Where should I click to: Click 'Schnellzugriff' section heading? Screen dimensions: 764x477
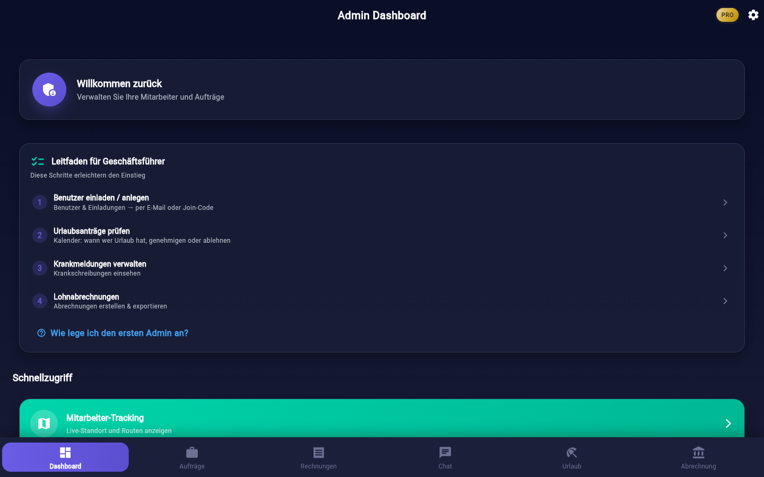42,378
